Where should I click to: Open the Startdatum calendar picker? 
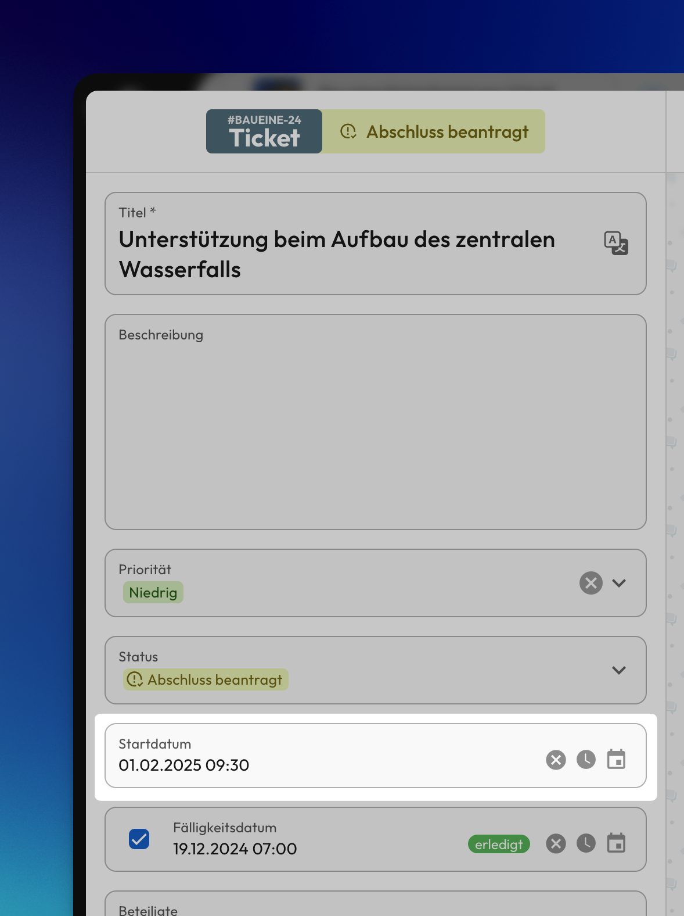(616, 760)
